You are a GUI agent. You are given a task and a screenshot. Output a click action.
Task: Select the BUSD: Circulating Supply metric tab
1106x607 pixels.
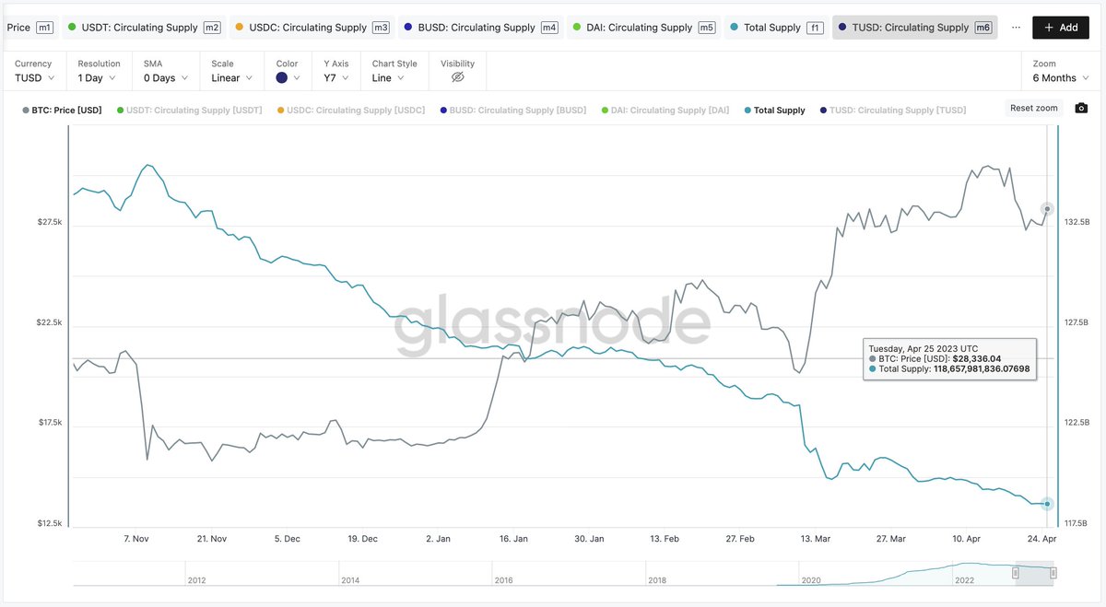click(x=480, y=28)
